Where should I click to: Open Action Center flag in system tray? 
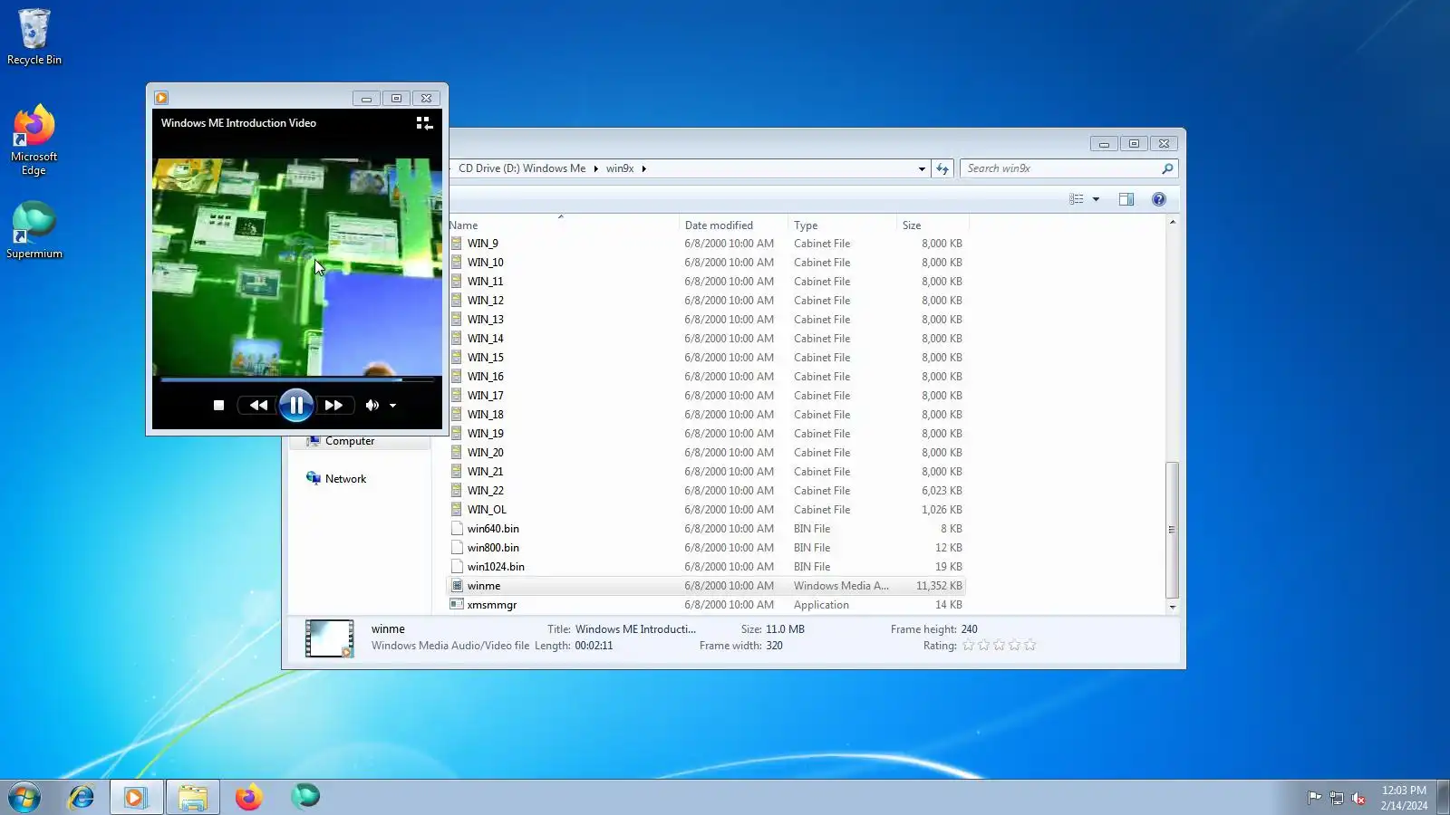tap(1314, 798)
